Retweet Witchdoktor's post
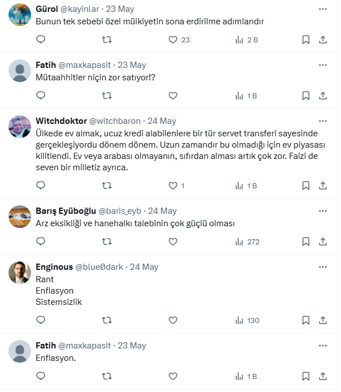Viewport: 341px width, 392px height. point(106,186)
